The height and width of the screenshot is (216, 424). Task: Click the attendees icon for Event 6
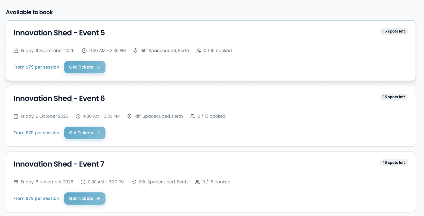tap(193, 116)
